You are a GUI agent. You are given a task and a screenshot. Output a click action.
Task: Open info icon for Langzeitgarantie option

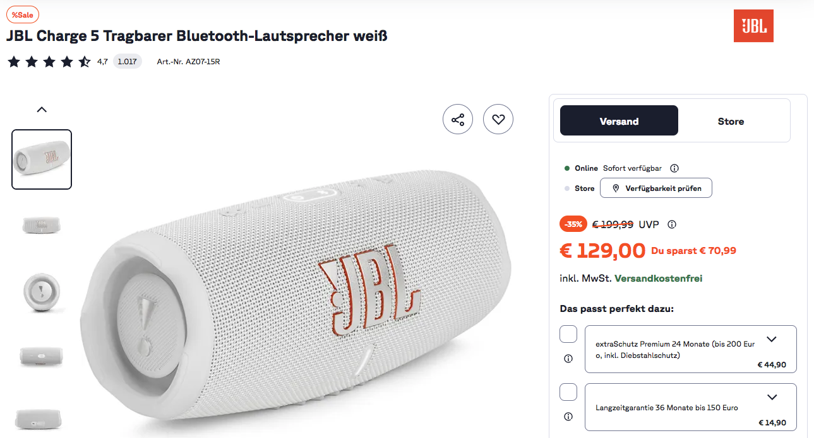coord(568,417)
